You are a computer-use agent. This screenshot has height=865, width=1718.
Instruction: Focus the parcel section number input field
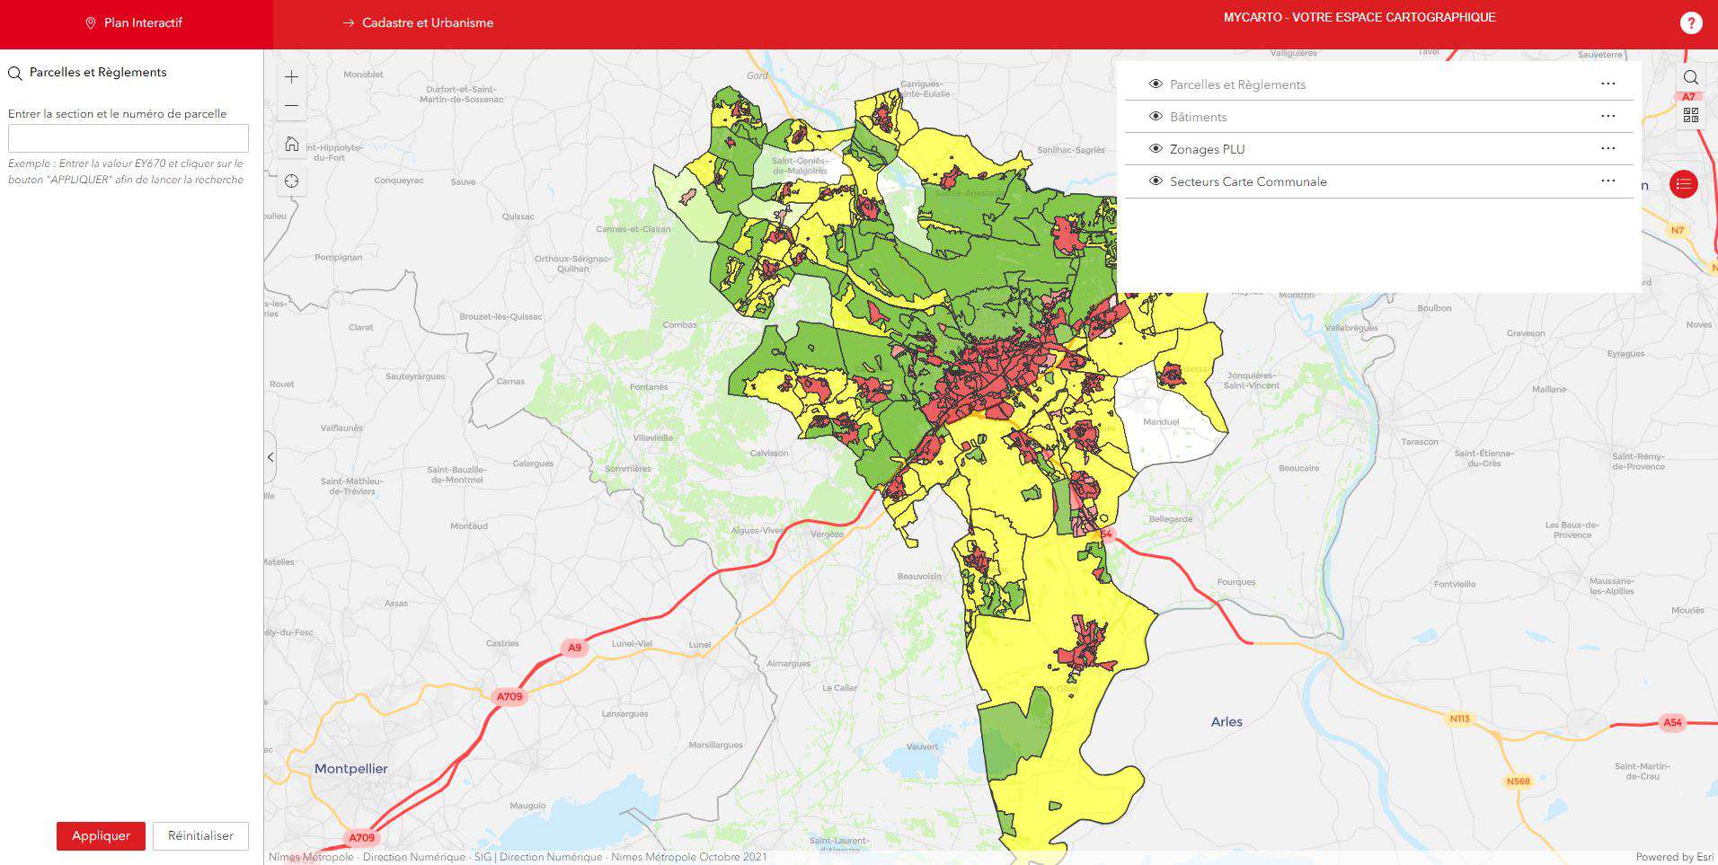coord(128,138)
